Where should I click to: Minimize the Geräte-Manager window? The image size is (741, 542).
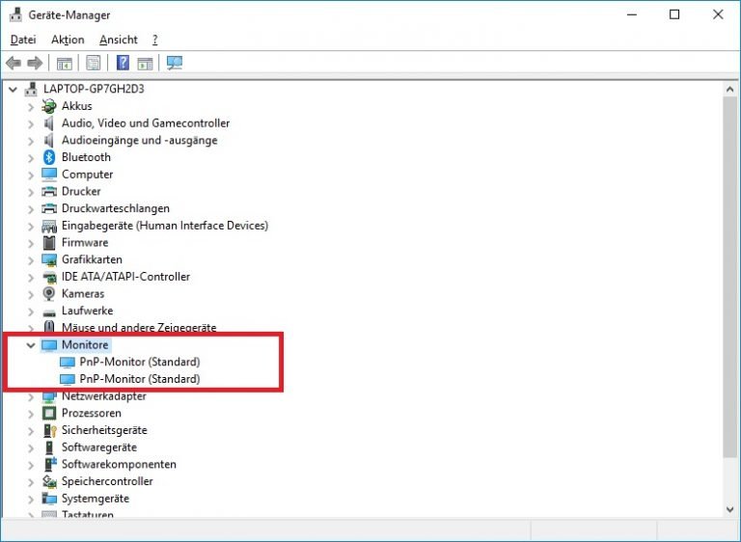click(632, 14)
